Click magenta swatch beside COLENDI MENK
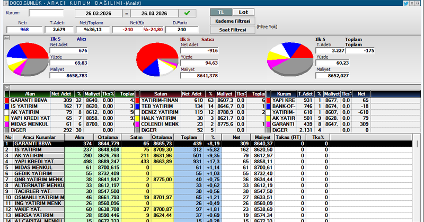Screen dimensions: 424x222 [x=137, y=124]
